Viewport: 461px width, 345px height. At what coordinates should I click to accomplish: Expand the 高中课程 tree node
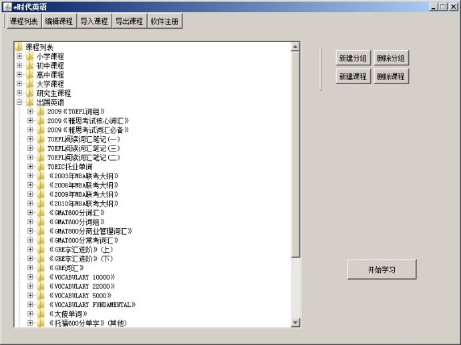19,75
